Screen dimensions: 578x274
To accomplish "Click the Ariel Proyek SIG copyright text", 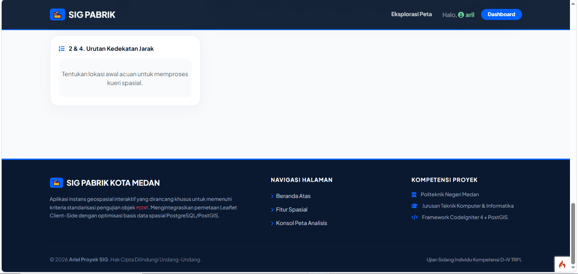I will [x=88, y=260].
